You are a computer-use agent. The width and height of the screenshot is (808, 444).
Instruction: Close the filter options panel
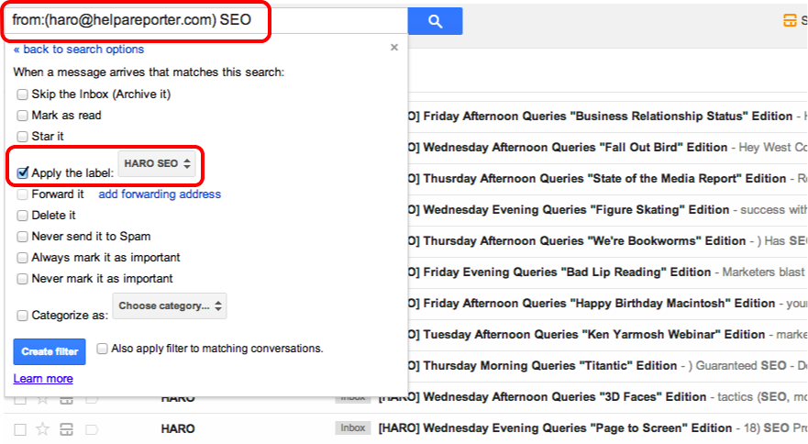[394, 47]
